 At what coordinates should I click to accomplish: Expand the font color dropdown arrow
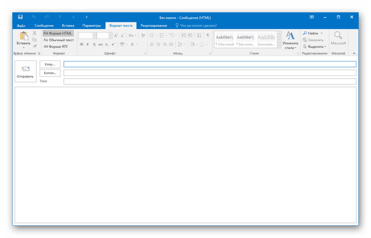click(x=137, y=44)
